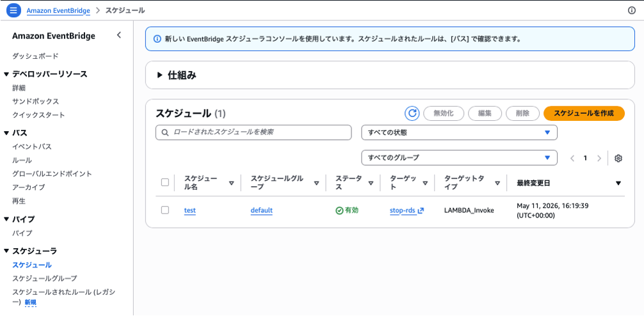Open アーカイブ in sidebar

pyautogui.click(x=29, y=187)
